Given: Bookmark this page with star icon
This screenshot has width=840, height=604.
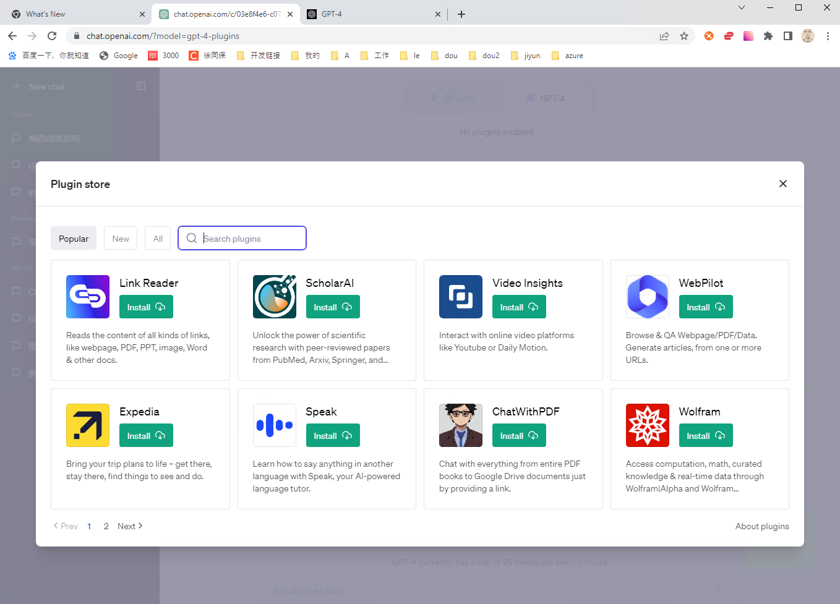Looking at the screenshot, I should pyautogui.click(x=684, y=36).
